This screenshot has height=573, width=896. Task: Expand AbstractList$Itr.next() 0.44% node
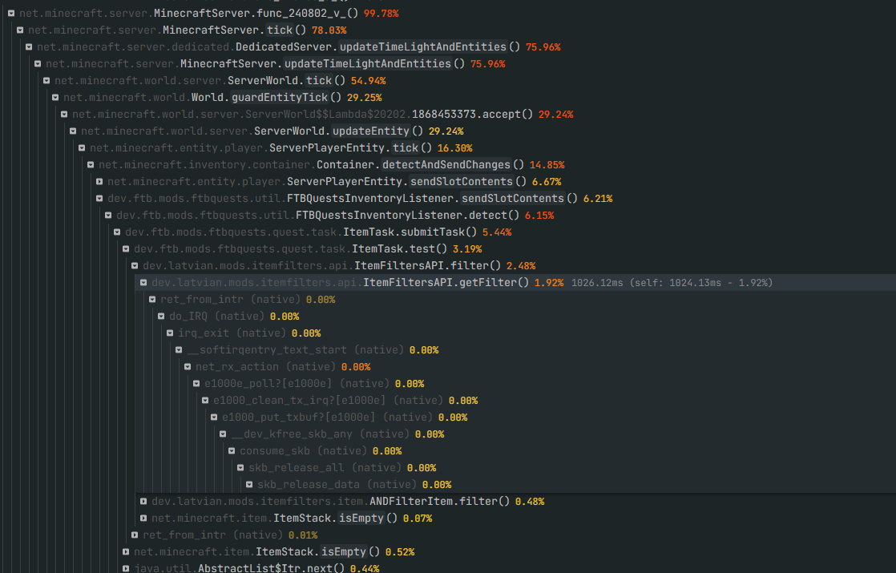pyautogui.click(x=126, y=568)
